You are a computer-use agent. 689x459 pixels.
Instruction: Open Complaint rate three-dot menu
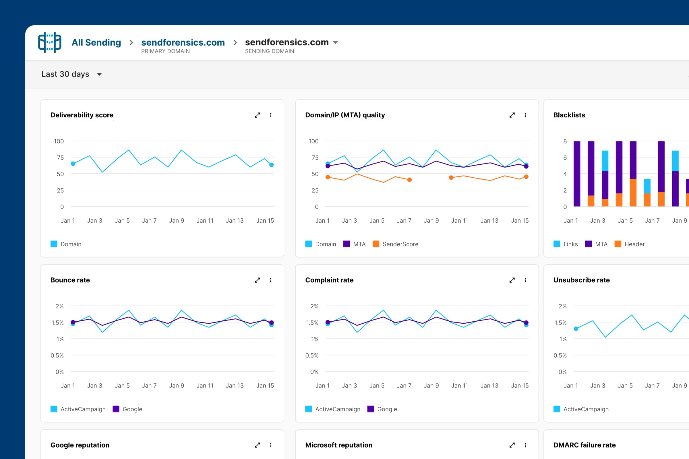tap(525, 280)
